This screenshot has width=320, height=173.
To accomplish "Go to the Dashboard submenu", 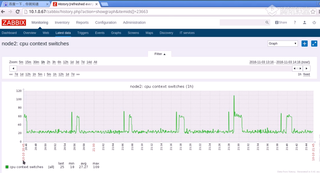I will [9, 33].
